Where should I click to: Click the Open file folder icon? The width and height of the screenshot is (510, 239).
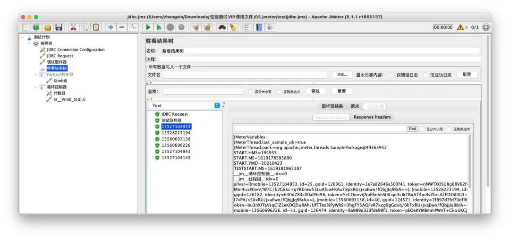coord(48,27)
